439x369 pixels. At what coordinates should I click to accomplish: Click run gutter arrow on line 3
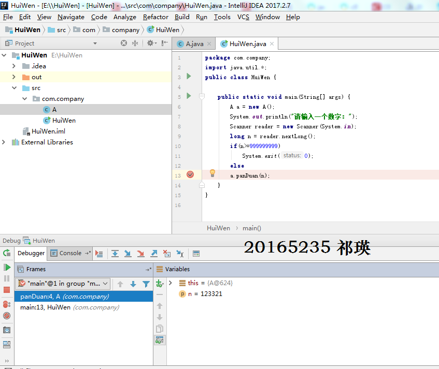189,76
